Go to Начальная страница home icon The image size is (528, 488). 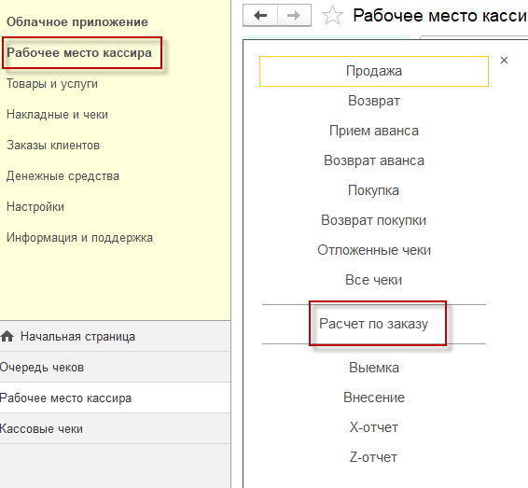click(7, 336)
